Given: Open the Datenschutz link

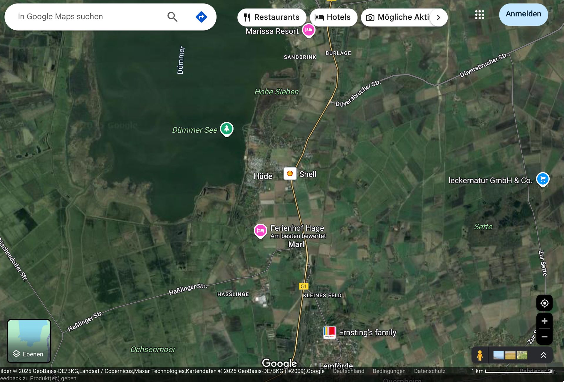Looking at the screenshot, I should pyautogui.click(x=429, y=371).
